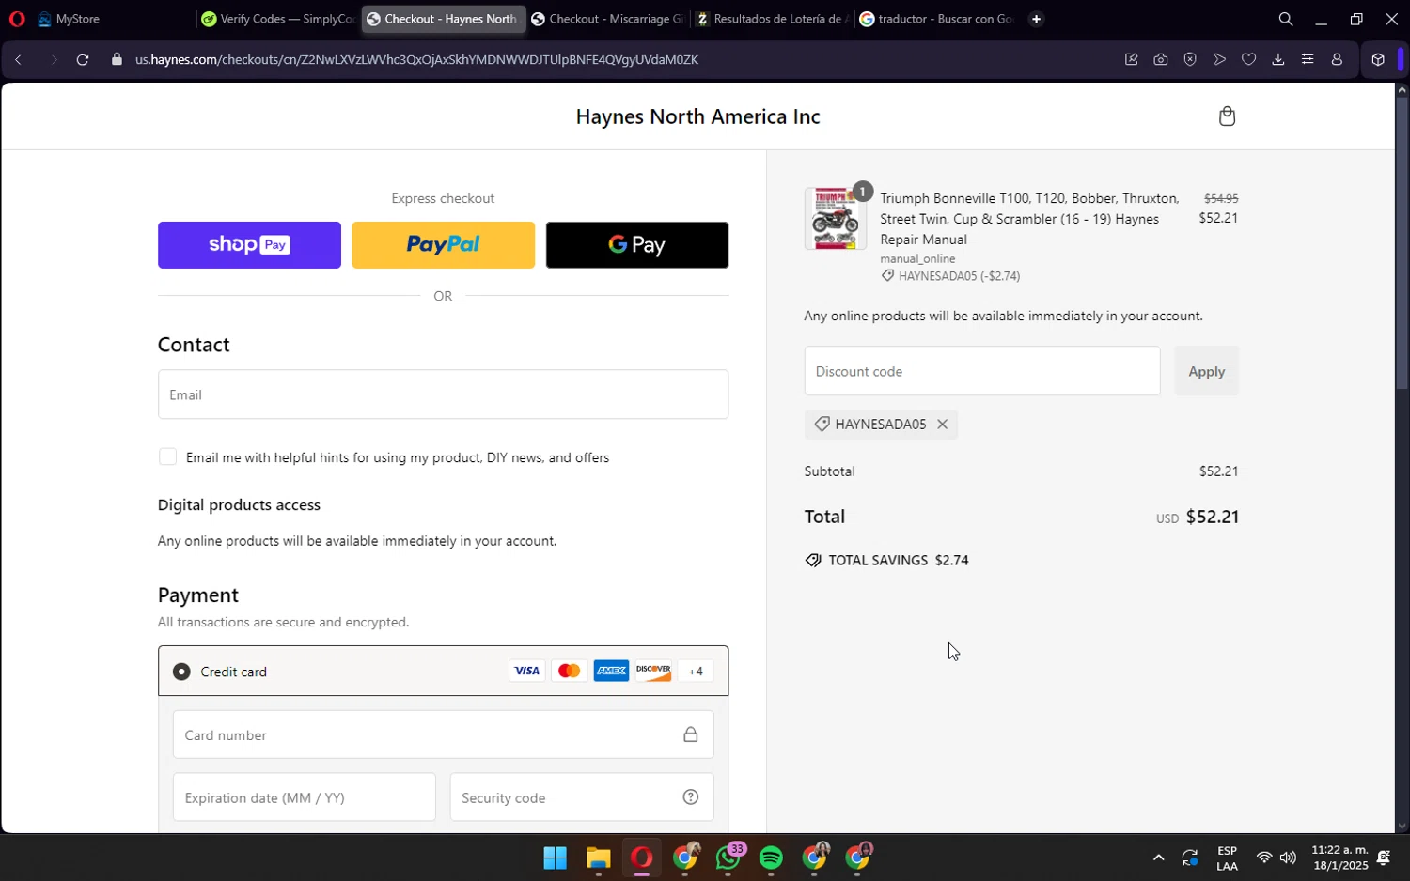Click the page vertical scrollbar

click(x=1402, y=244)
